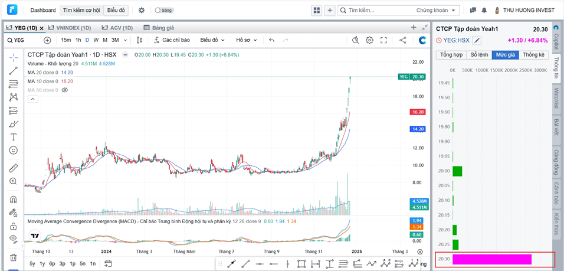The width and height of the screenshot is (564, 271).
Task: Select the 1h timeframe
Action: (x=78, y=40)
